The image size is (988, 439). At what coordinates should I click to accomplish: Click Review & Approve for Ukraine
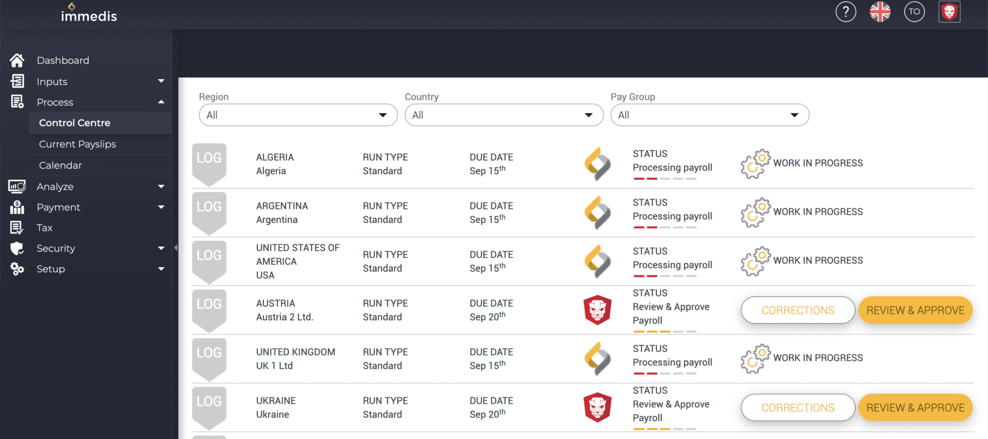[x=915, y=407]
